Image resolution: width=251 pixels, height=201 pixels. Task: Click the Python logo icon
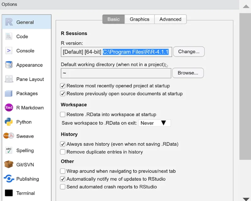[x=9, y=122]
